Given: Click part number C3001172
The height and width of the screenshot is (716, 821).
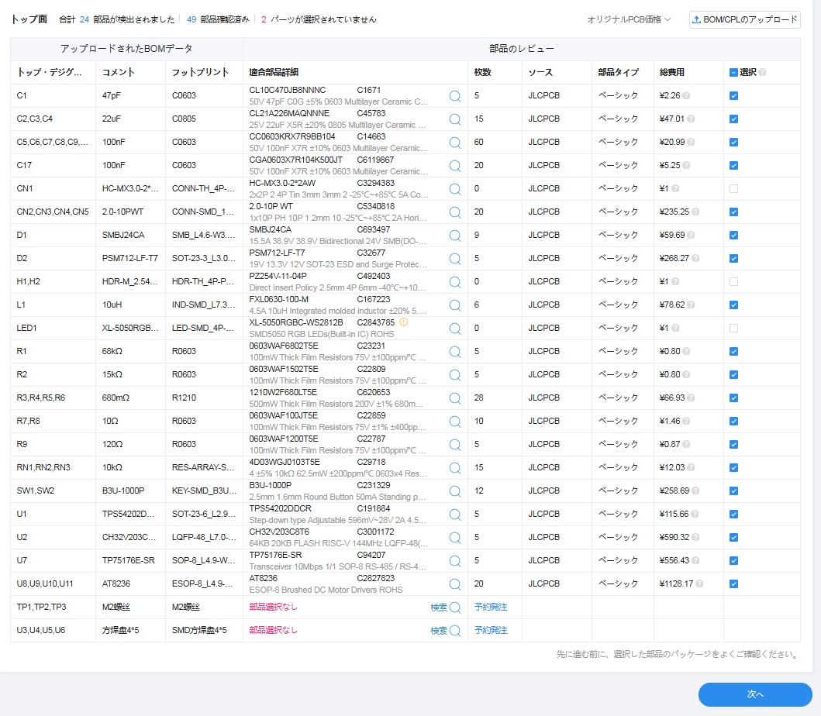Looking at the screenshot, I should click(x=375, y=532).
